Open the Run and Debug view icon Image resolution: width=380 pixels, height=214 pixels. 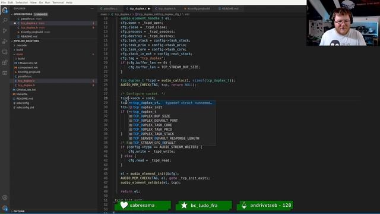click(5, 41)
